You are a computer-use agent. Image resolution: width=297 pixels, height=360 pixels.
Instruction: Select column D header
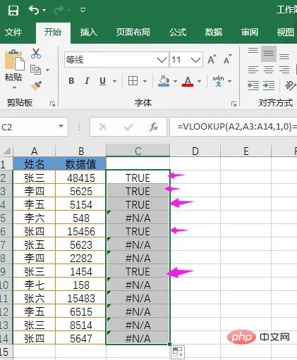click(x=195, y=151)
